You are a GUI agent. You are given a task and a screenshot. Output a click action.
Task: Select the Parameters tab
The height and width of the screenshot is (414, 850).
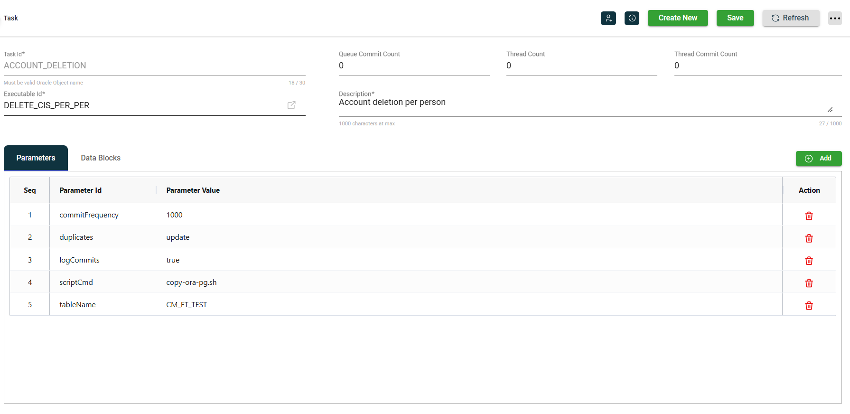[x=36, y=158]
